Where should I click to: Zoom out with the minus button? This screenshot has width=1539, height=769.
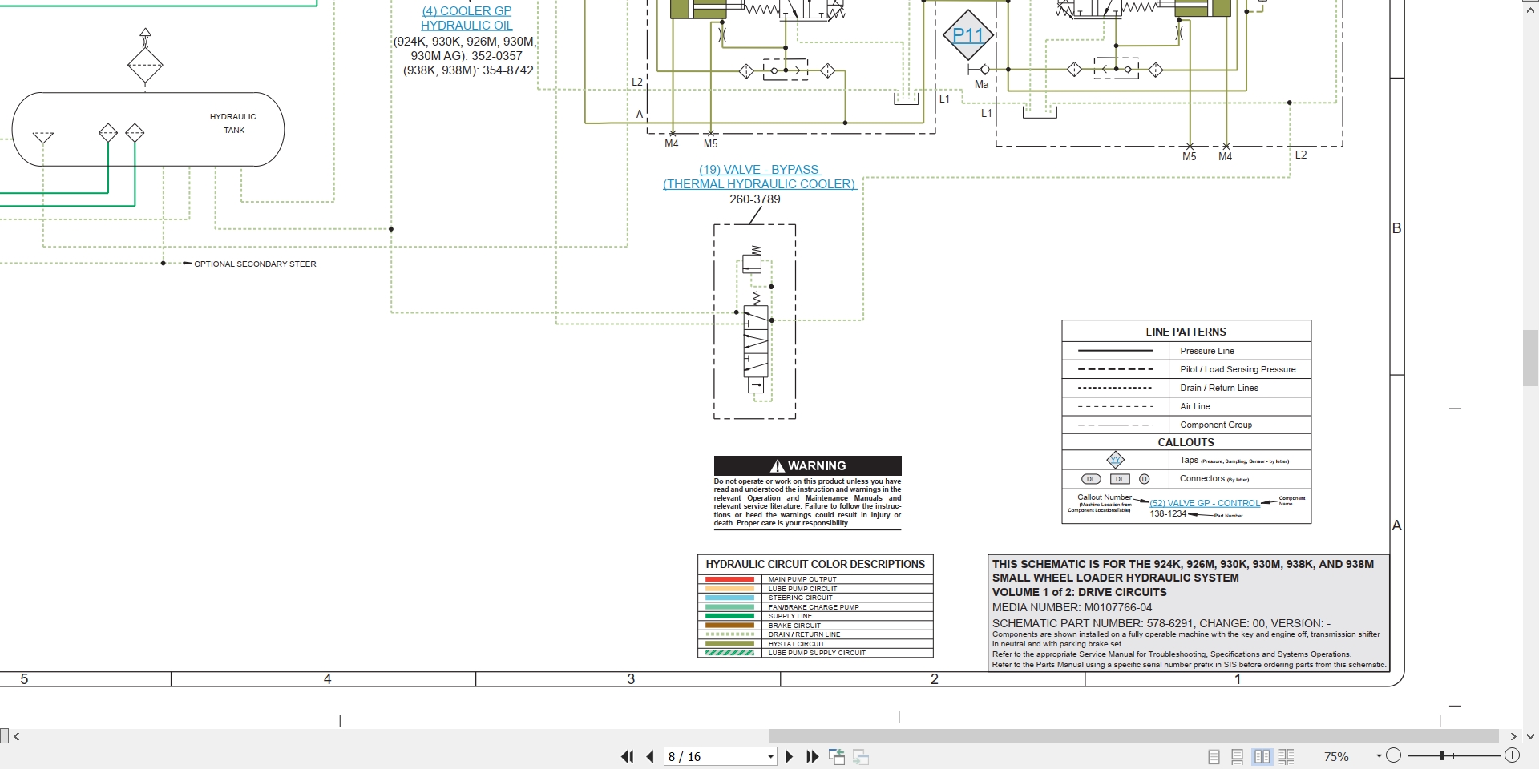pos(1393,755)
